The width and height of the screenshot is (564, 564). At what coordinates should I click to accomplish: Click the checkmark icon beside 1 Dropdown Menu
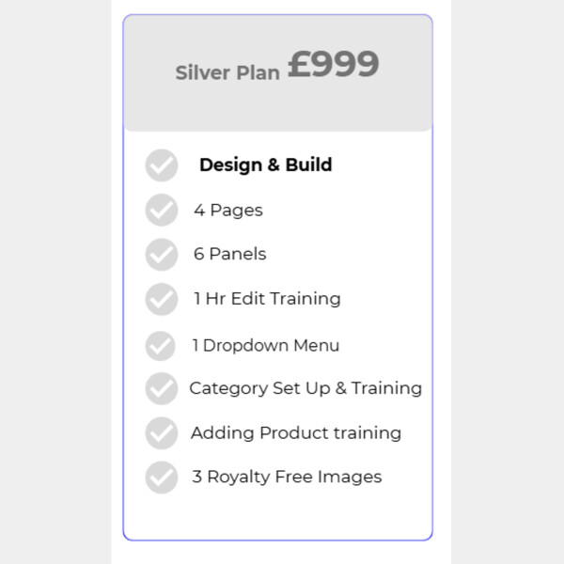click(161, 346)
